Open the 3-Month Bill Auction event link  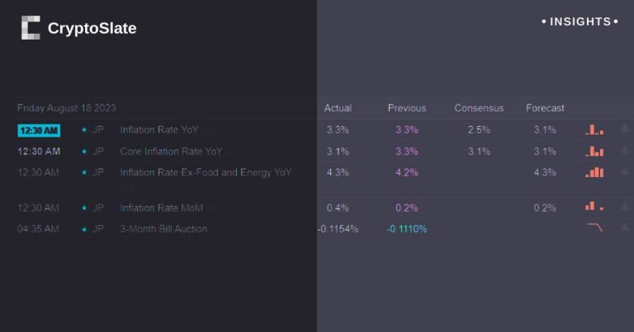pyautogui.click(x=163, y=229)
